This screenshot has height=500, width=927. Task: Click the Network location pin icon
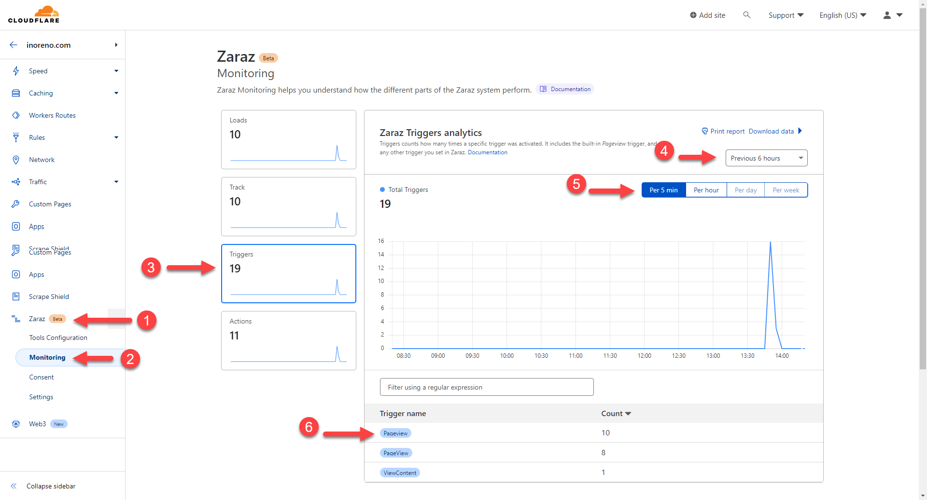tap(16, 160)
